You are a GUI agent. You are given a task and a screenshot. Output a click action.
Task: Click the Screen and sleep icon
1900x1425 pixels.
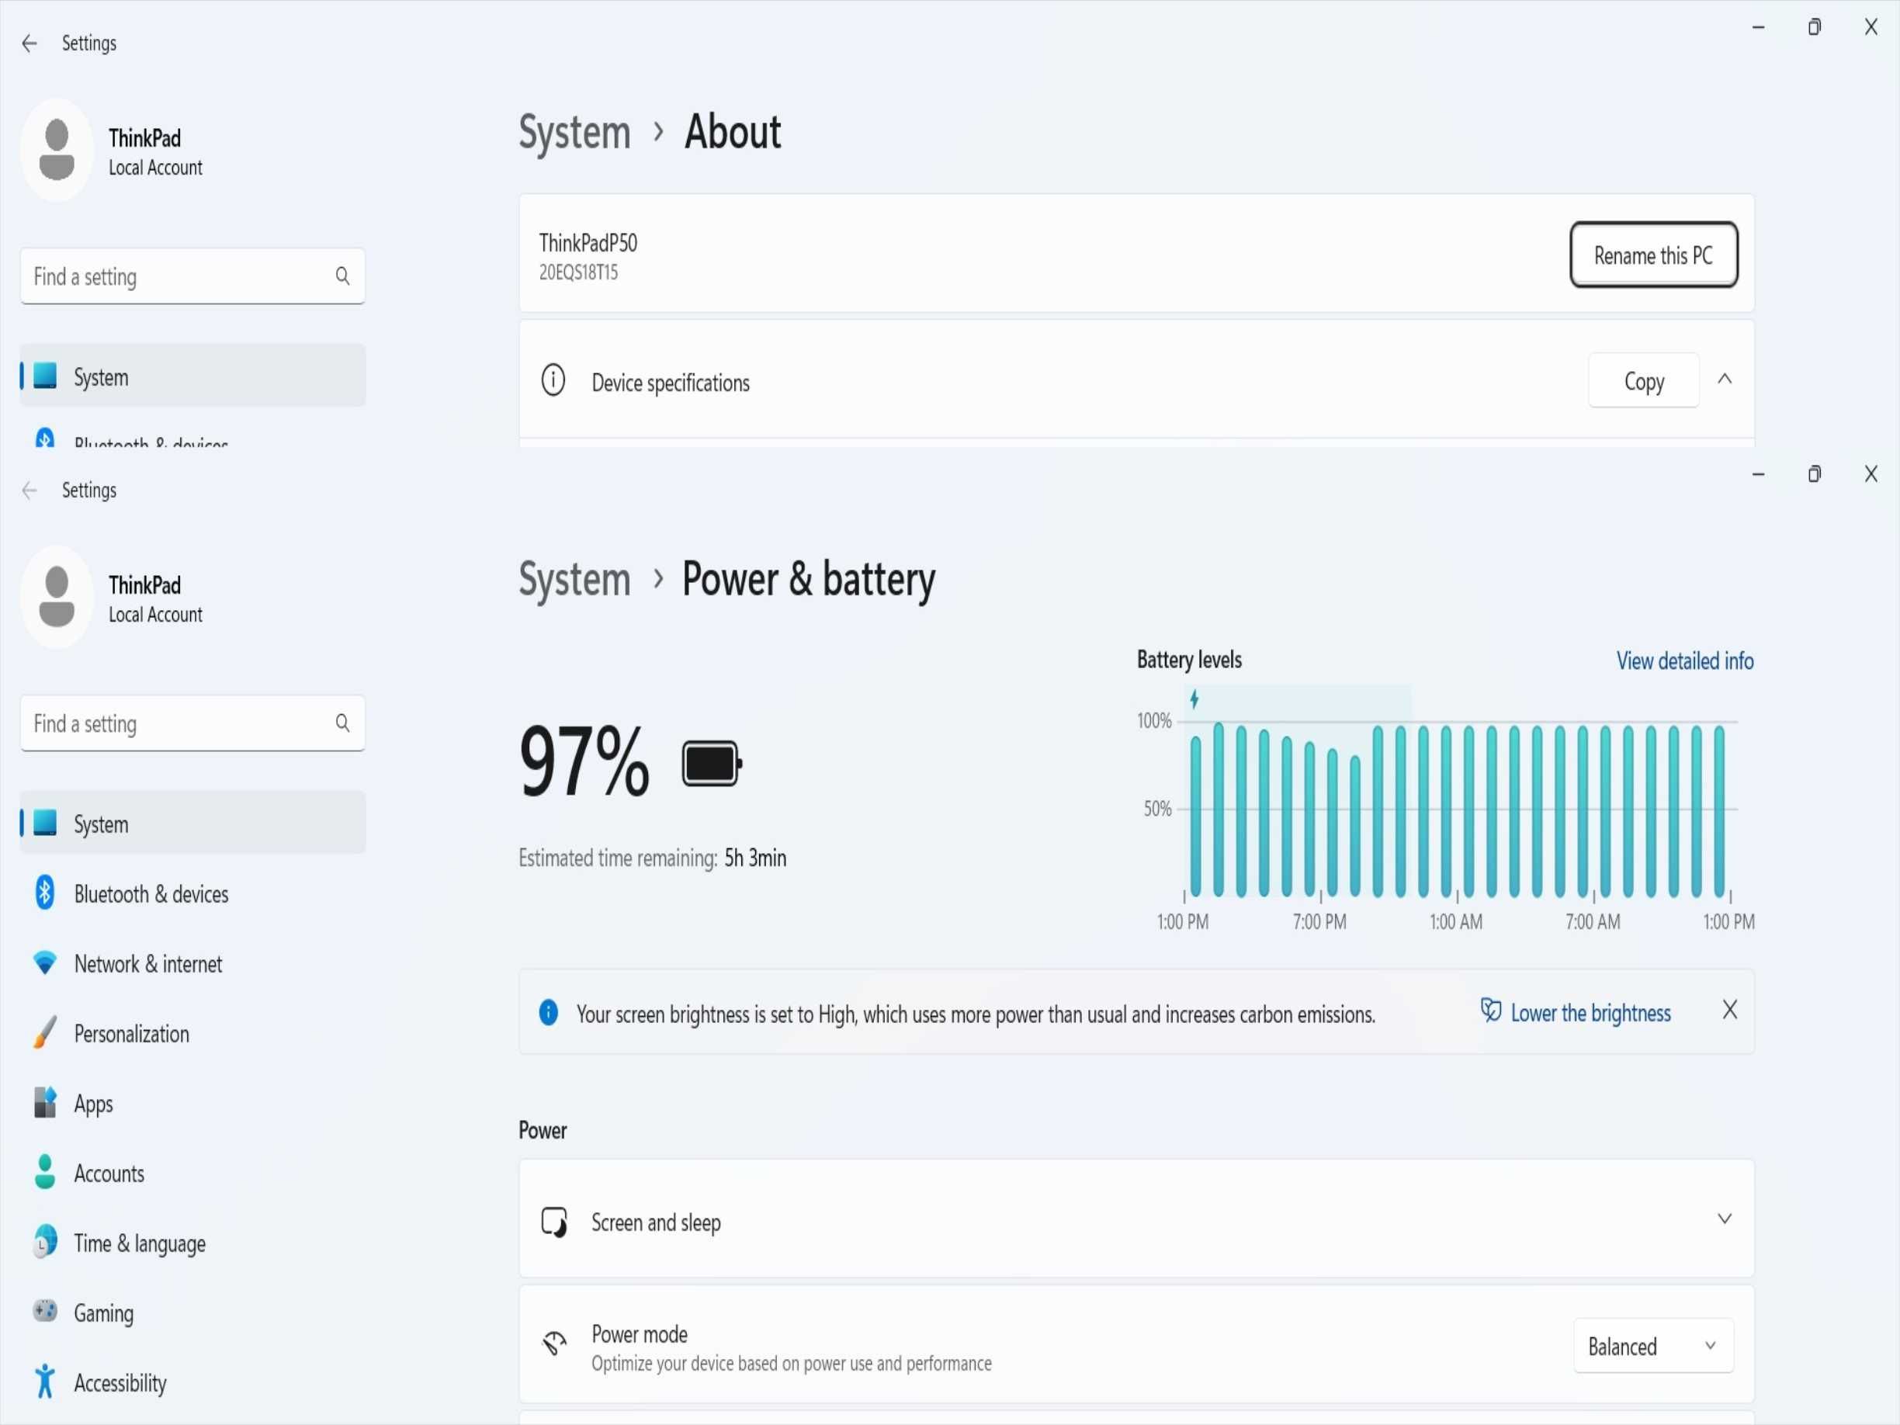click(x=554, y=1222)
